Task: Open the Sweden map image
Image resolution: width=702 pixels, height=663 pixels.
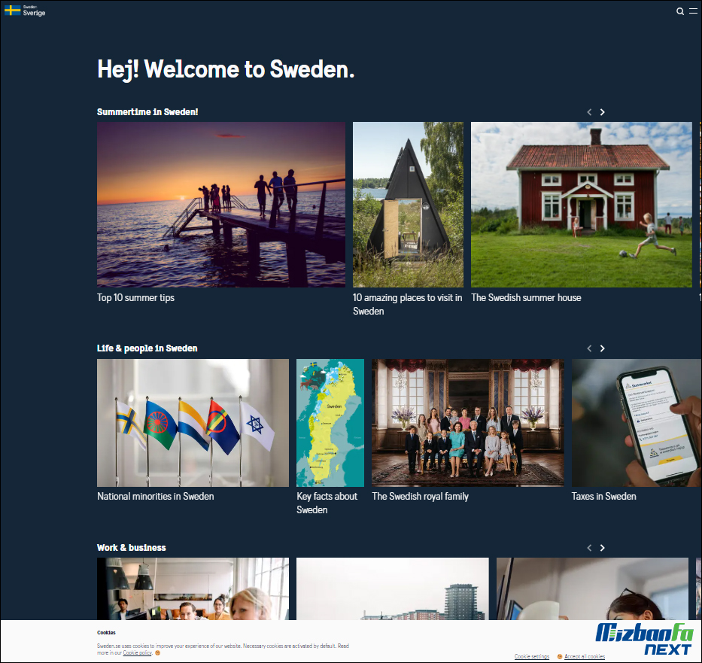Action: [330, 423]
